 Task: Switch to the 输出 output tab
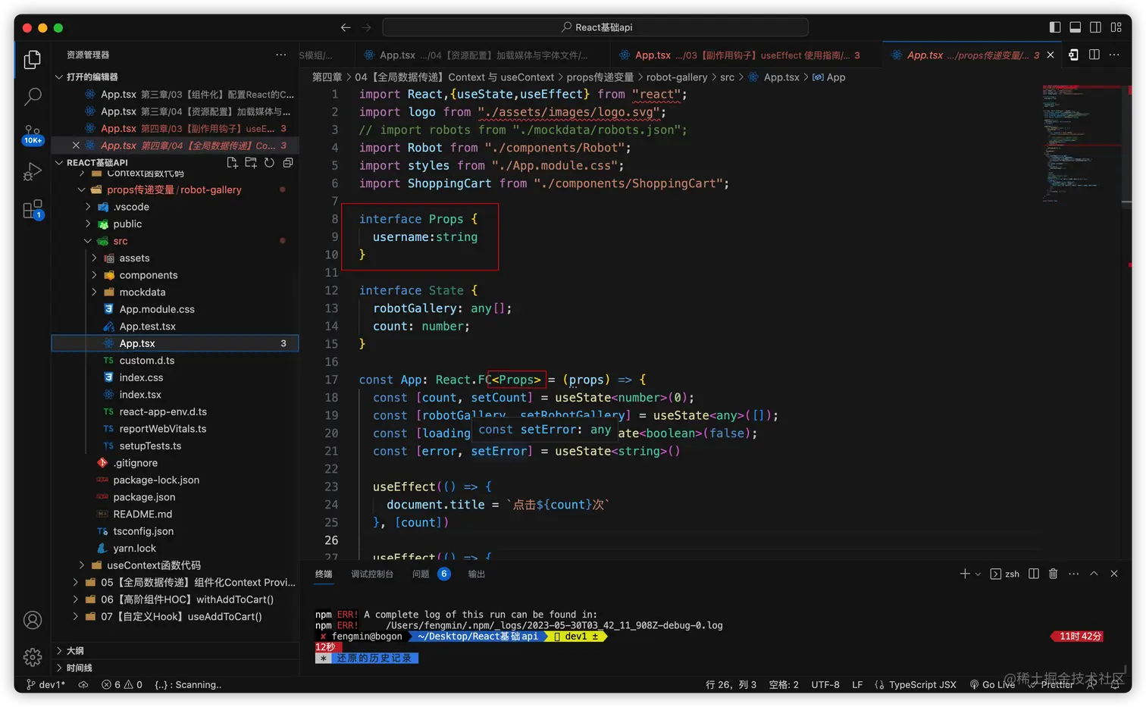click(x=476, y=574)
